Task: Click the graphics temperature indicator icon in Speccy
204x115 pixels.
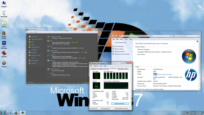Action: [84, 58]
